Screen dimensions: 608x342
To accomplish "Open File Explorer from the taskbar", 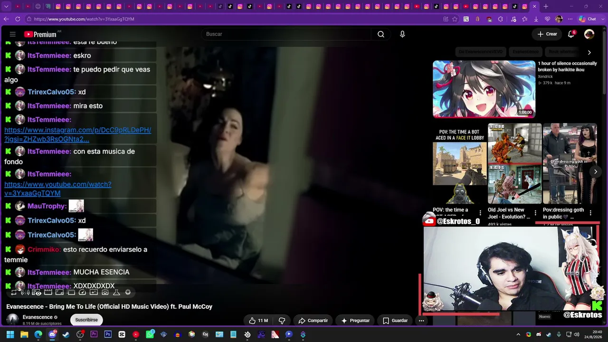I will (x=24, y=334).
